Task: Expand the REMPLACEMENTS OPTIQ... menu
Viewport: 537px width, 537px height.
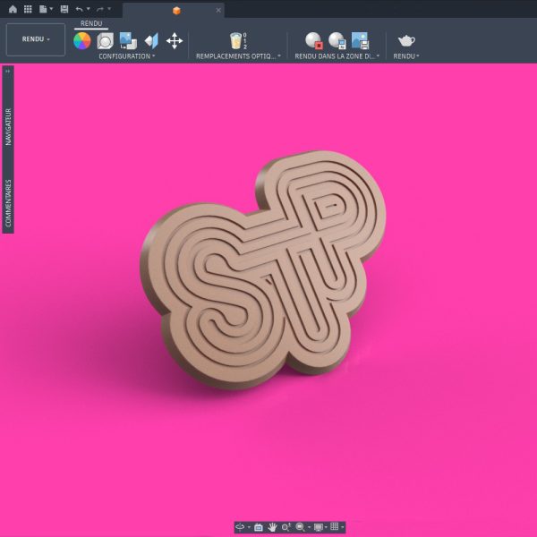Action: click(x=238, y=56)
